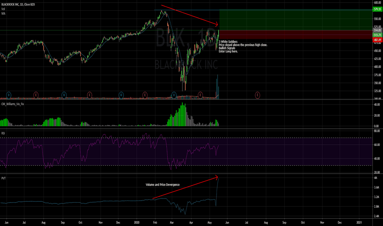This screenshot has height=226, width=383.
Task: Click the CM_Williams_Vix_Fix indicator label
Action: [13, 104]
